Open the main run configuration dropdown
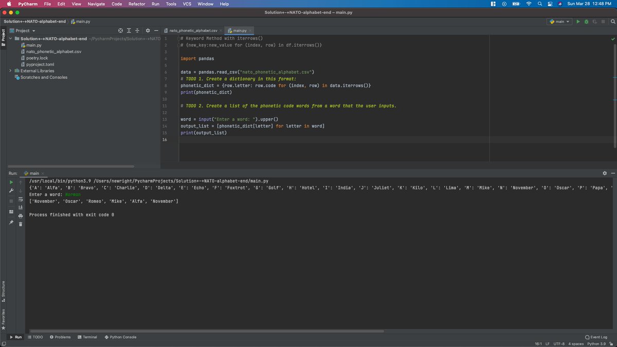617x347 pixels. [x=559, y=22]
